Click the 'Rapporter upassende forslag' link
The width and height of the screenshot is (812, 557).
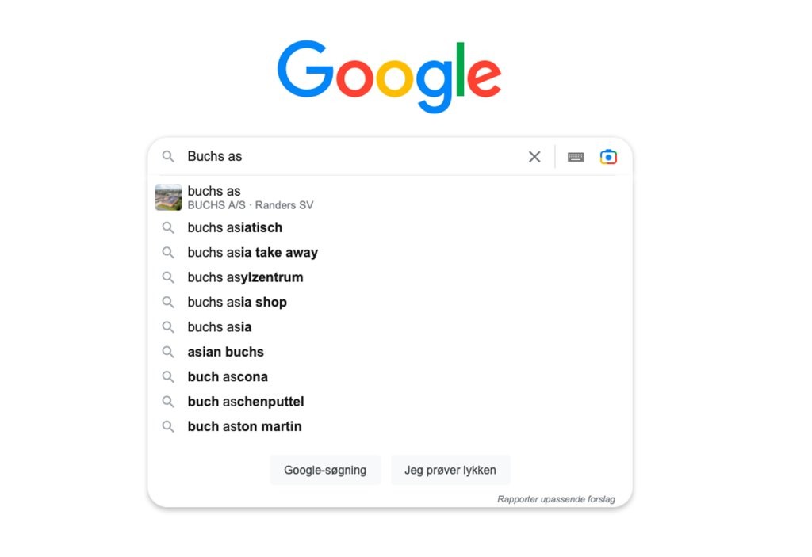[557, 499]
